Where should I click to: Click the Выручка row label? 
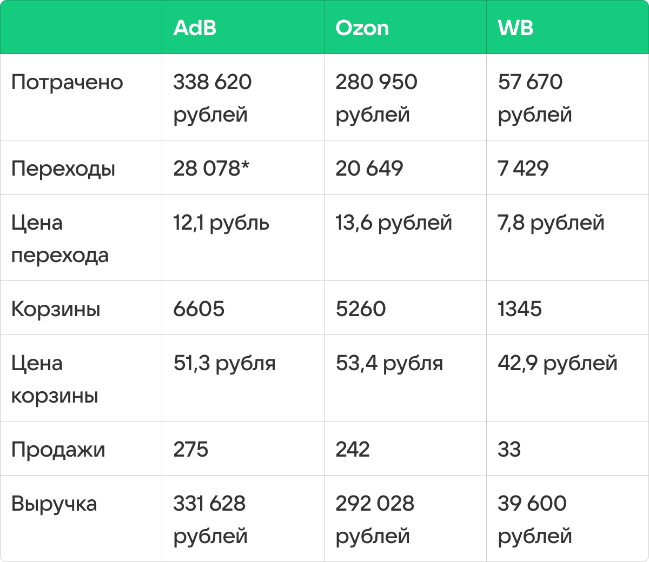[x=54, y=504]
